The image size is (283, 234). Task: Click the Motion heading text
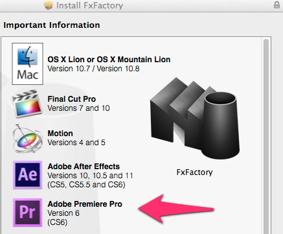coord(60,134)
